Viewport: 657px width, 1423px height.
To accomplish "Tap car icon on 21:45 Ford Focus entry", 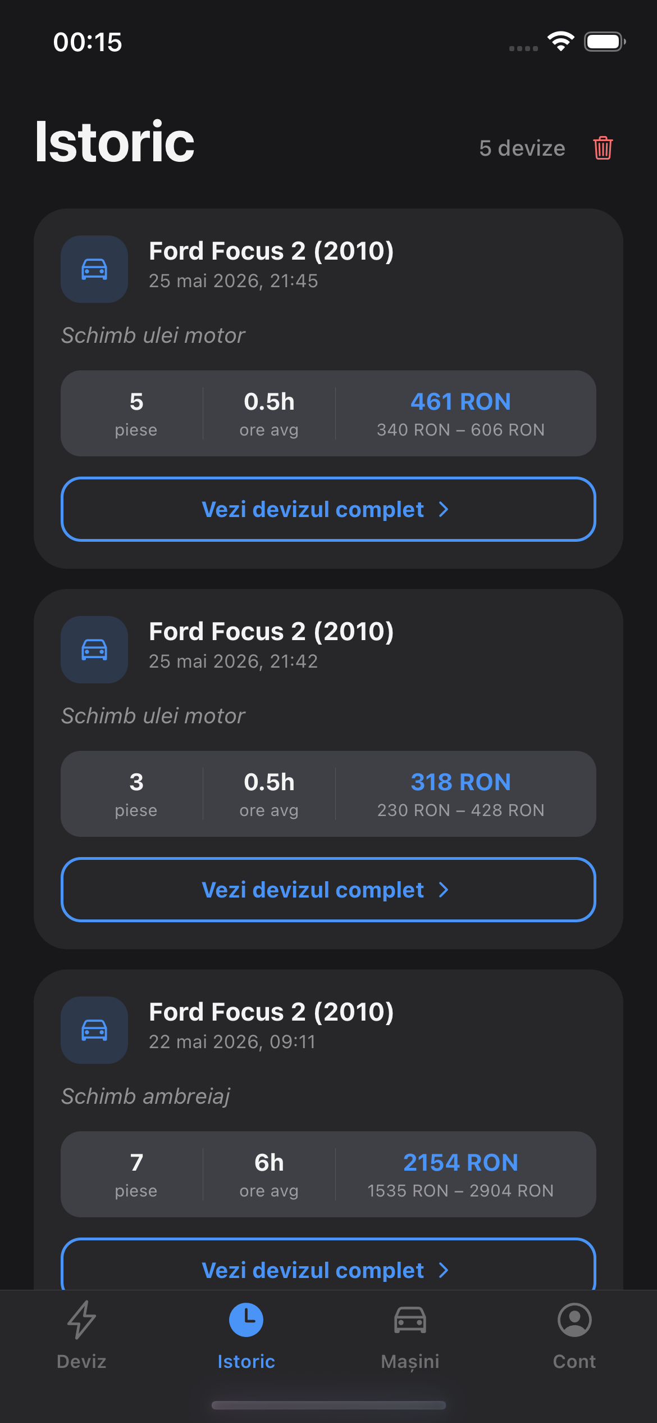I will point(94,269).
